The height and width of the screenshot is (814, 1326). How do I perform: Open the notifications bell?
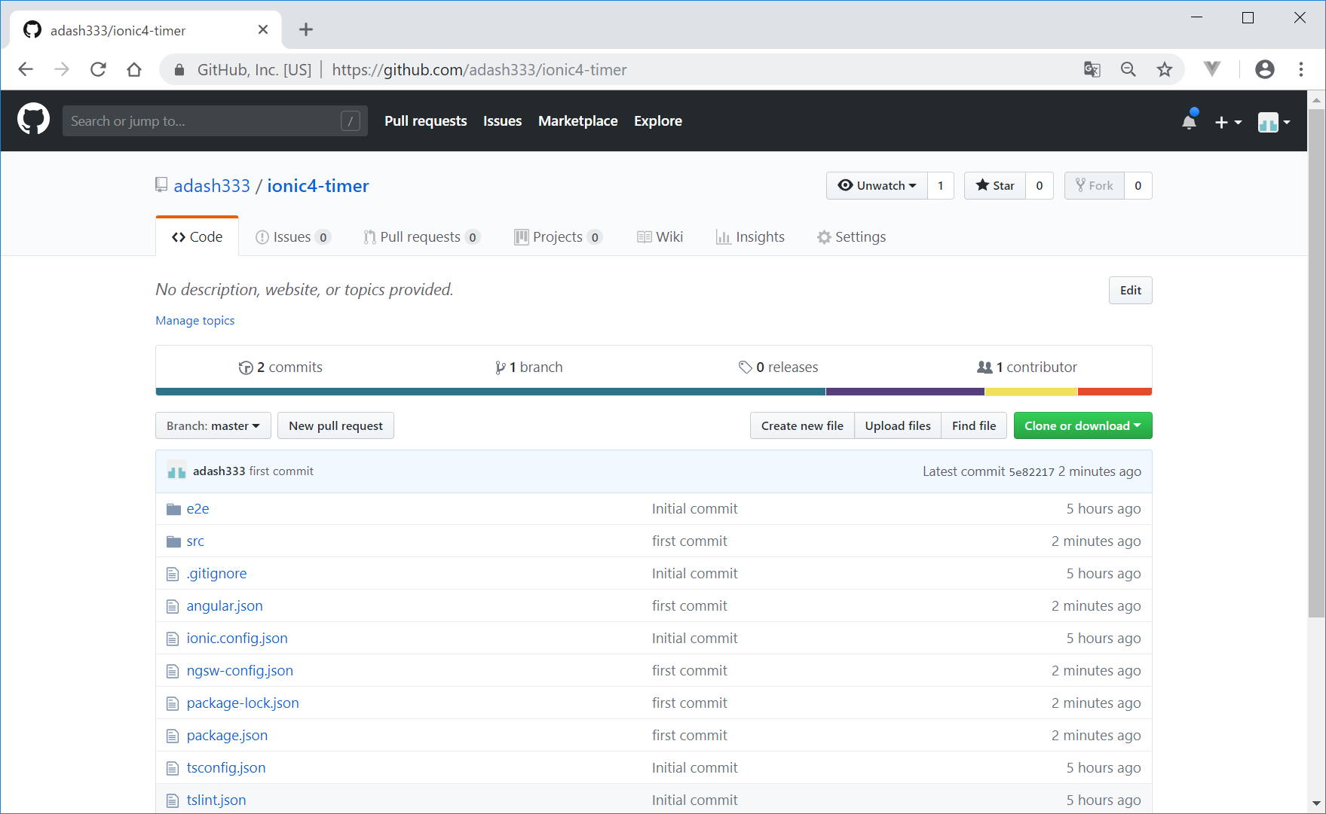point(1189,121)
